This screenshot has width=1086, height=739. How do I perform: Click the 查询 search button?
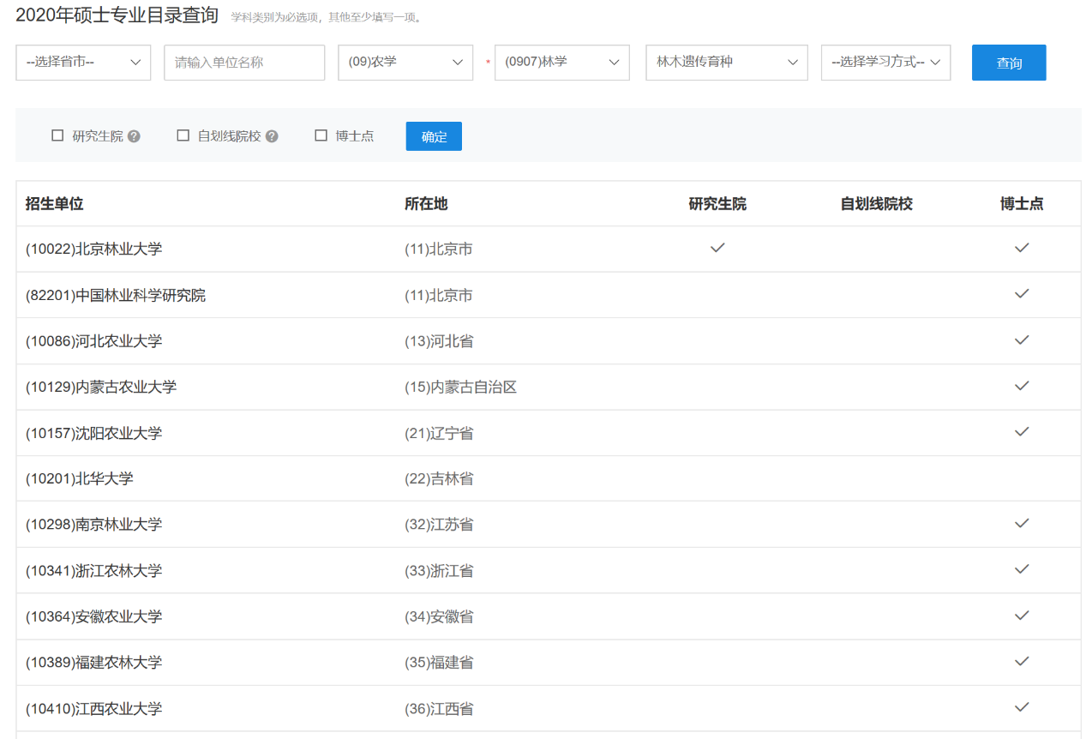coord(1009,63)
